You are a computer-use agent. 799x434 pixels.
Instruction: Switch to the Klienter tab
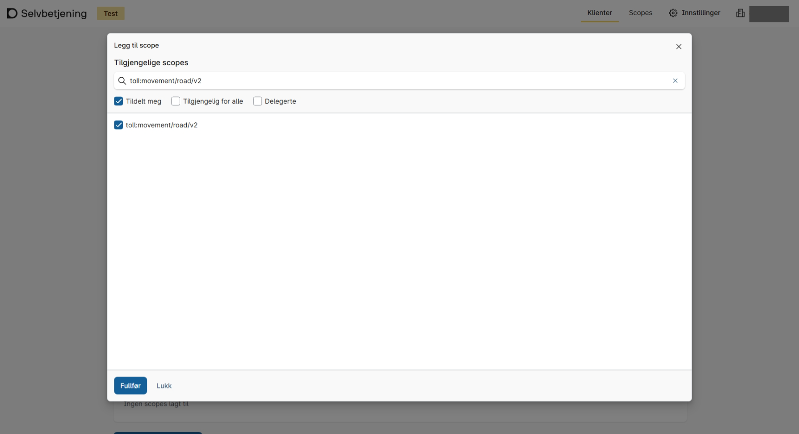pos(599,13)
